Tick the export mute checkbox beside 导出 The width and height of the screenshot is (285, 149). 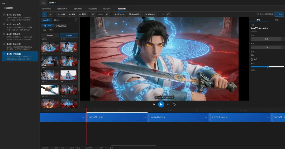(258, 14)
